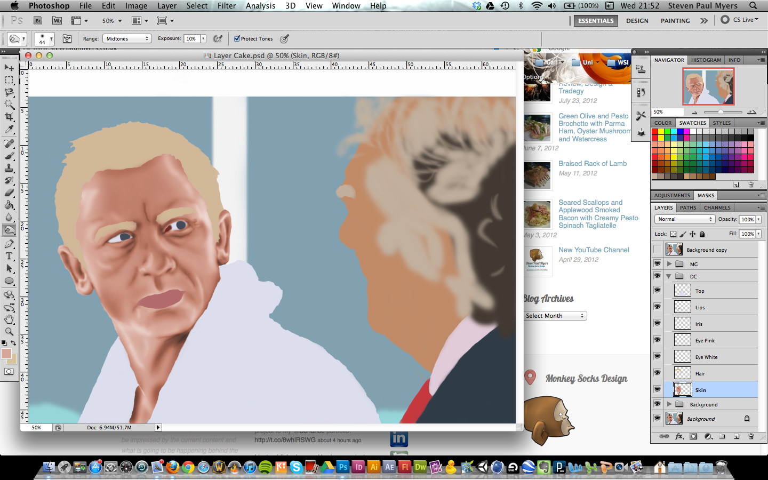Open Braised Rack of Lamb link
The height and width of the screenshot is (480, 768).
tap(593, 164)
